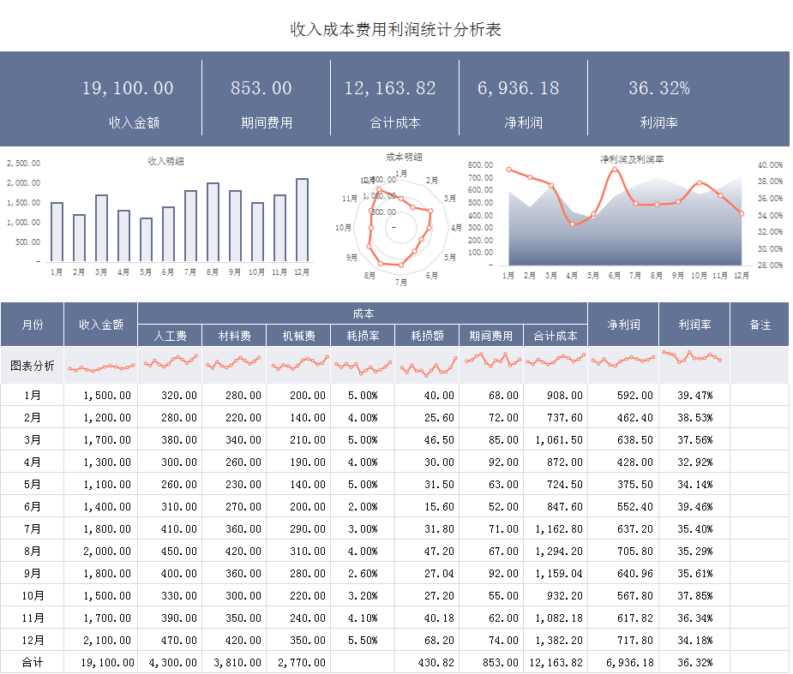Click the 月份 column header
The height and width of the screenshot is (674, 793).
tap(33, 324)
